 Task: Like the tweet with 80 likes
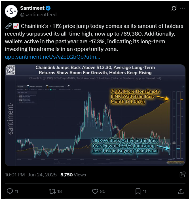point(99,191)
